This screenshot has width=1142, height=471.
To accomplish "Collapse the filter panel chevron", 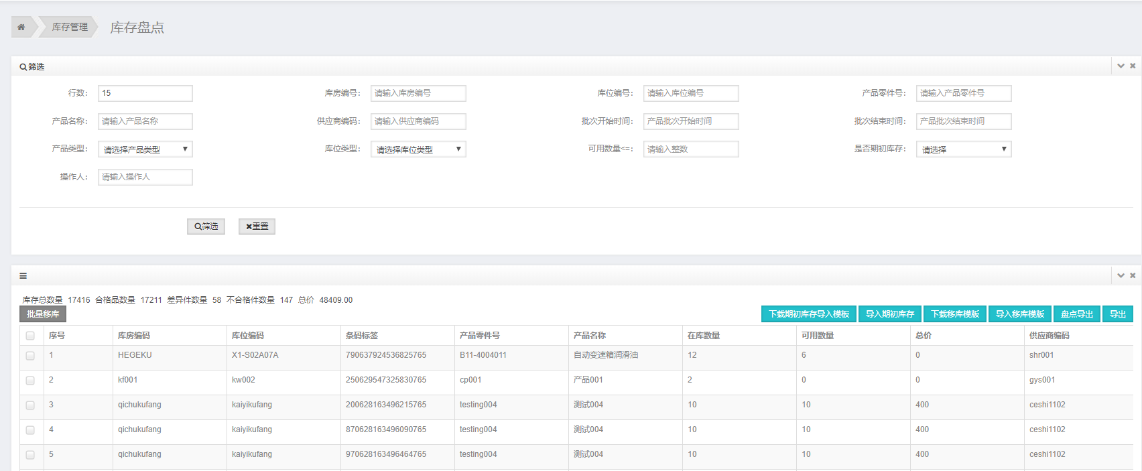I will (x=1121, y=66).
